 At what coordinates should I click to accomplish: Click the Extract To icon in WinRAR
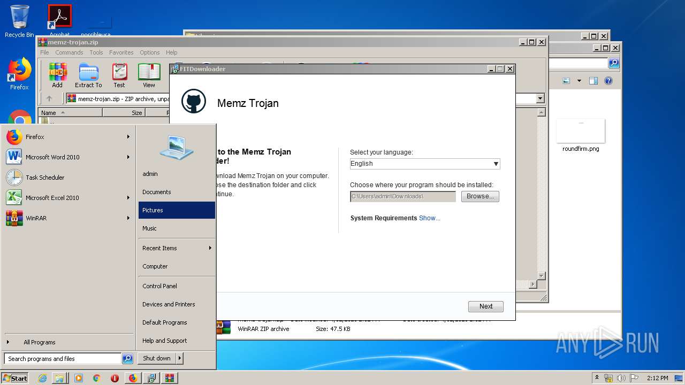(x=88, y=75)
